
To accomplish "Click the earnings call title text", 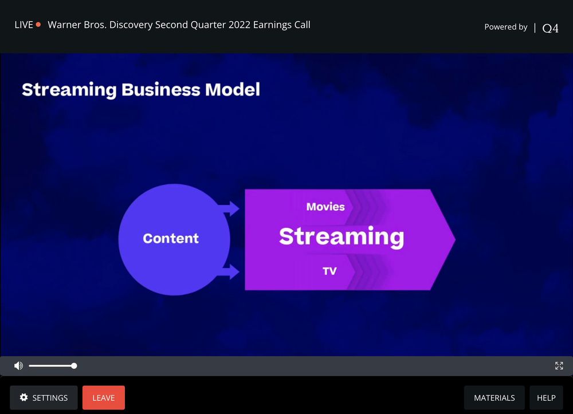I will click(179, 25).
